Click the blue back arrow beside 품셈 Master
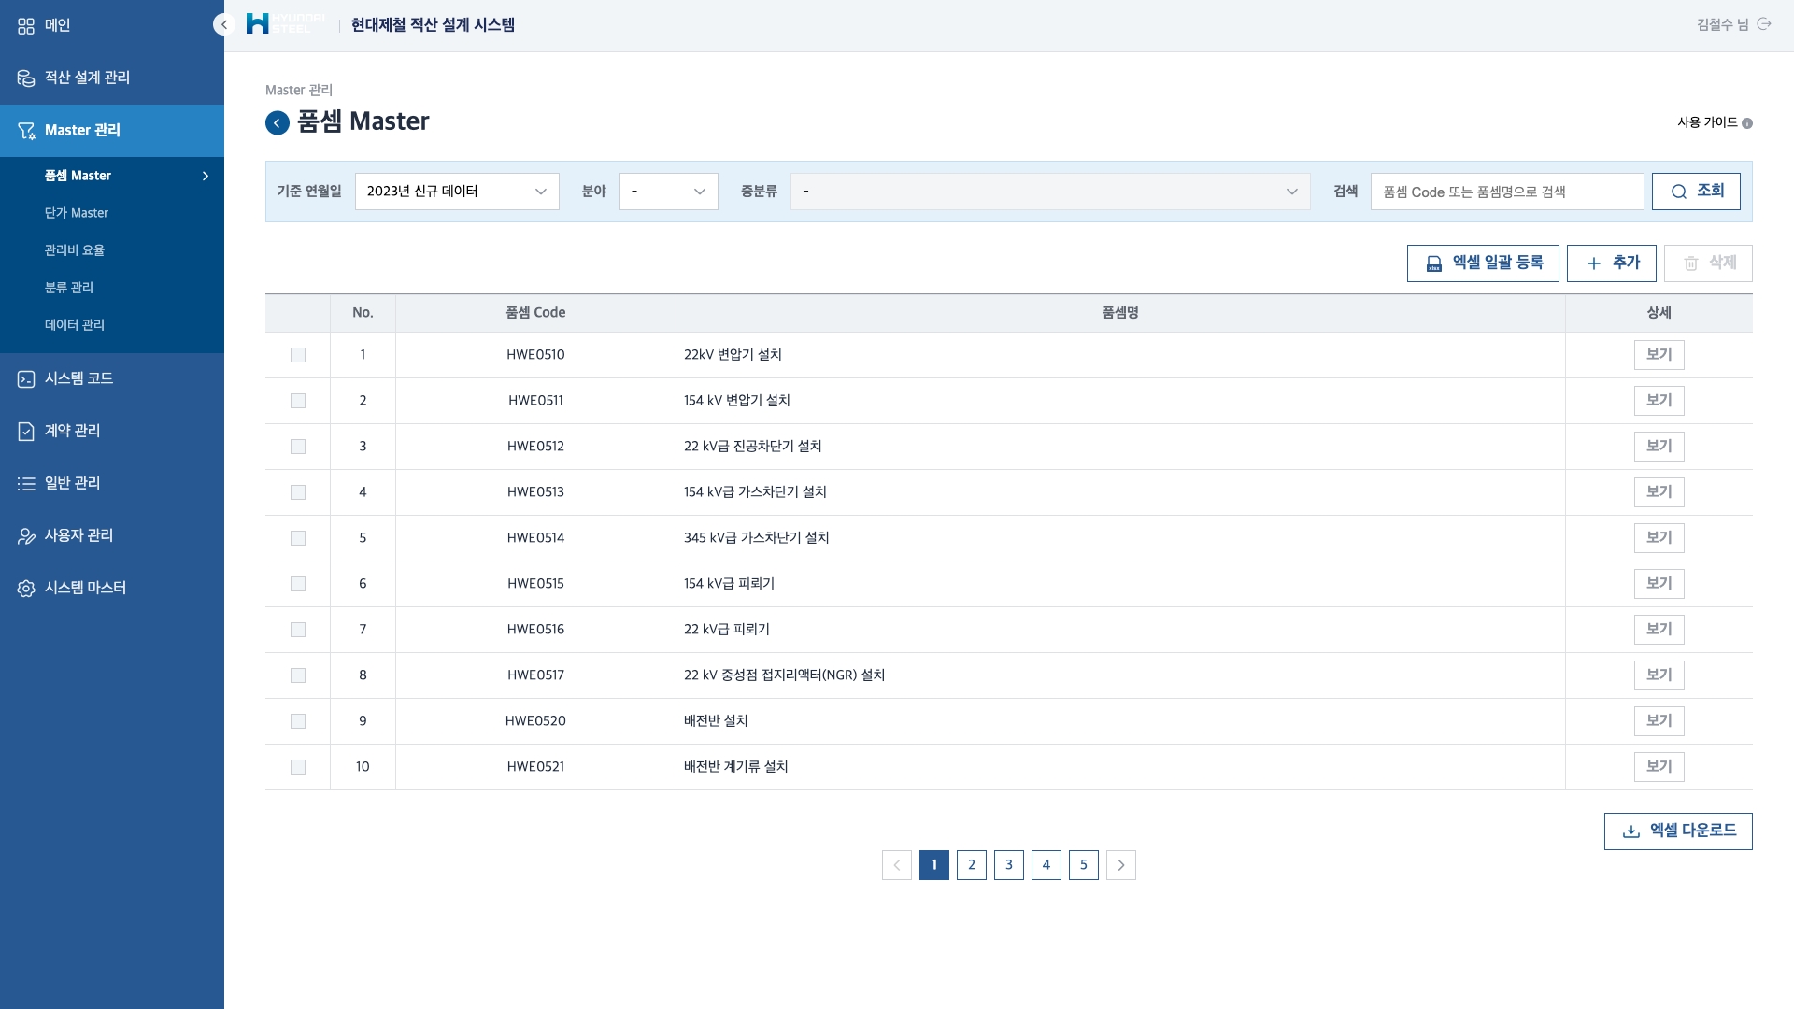 pos(278,123)
